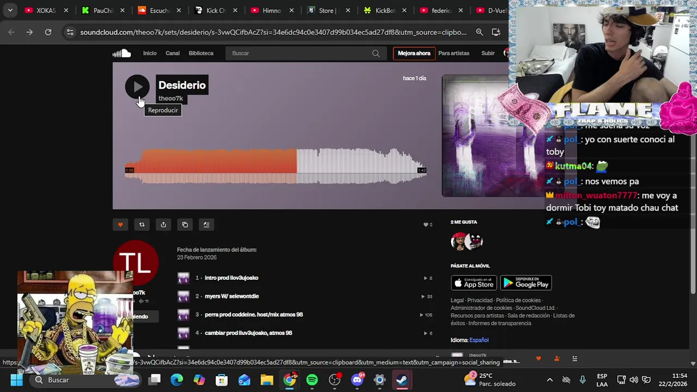Click the Mejora ahora button

coord(414,53)
